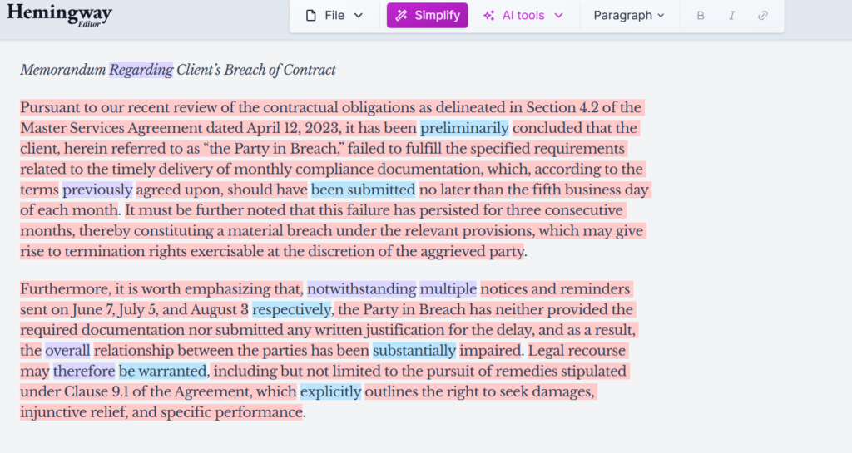Click the Hemingway Editor logo
Viewport: 852px width, 453px height.
[59, 15]
